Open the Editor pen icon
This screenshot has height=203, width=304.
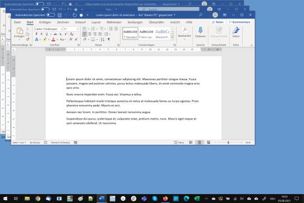236,33
